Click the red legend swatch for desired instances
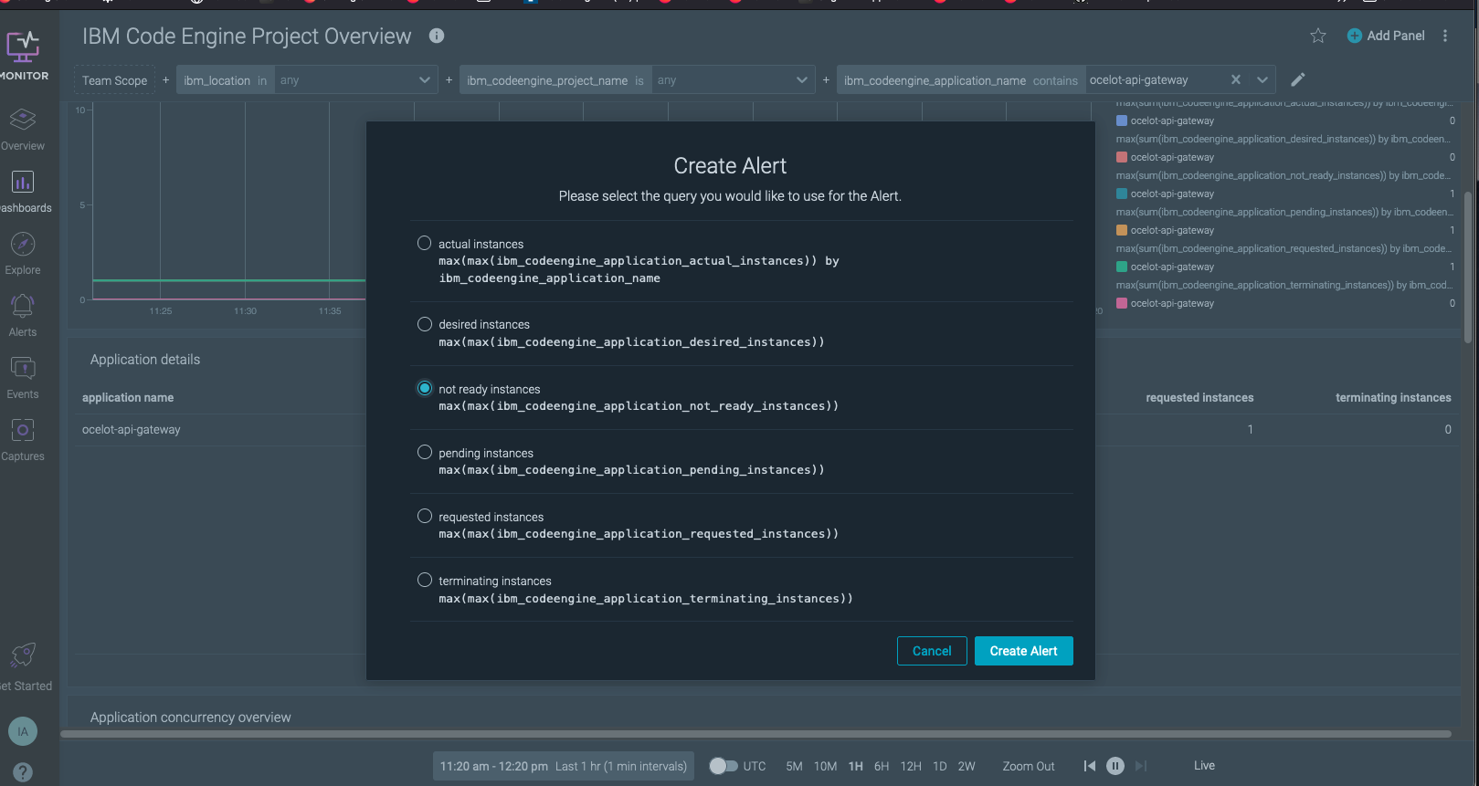 [x=1122, y=157]
